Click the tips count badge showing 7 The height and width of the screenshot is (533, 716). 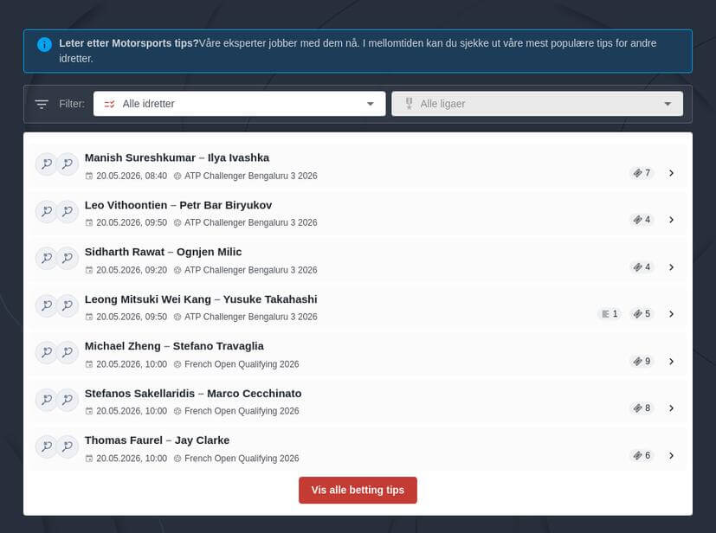642,173
